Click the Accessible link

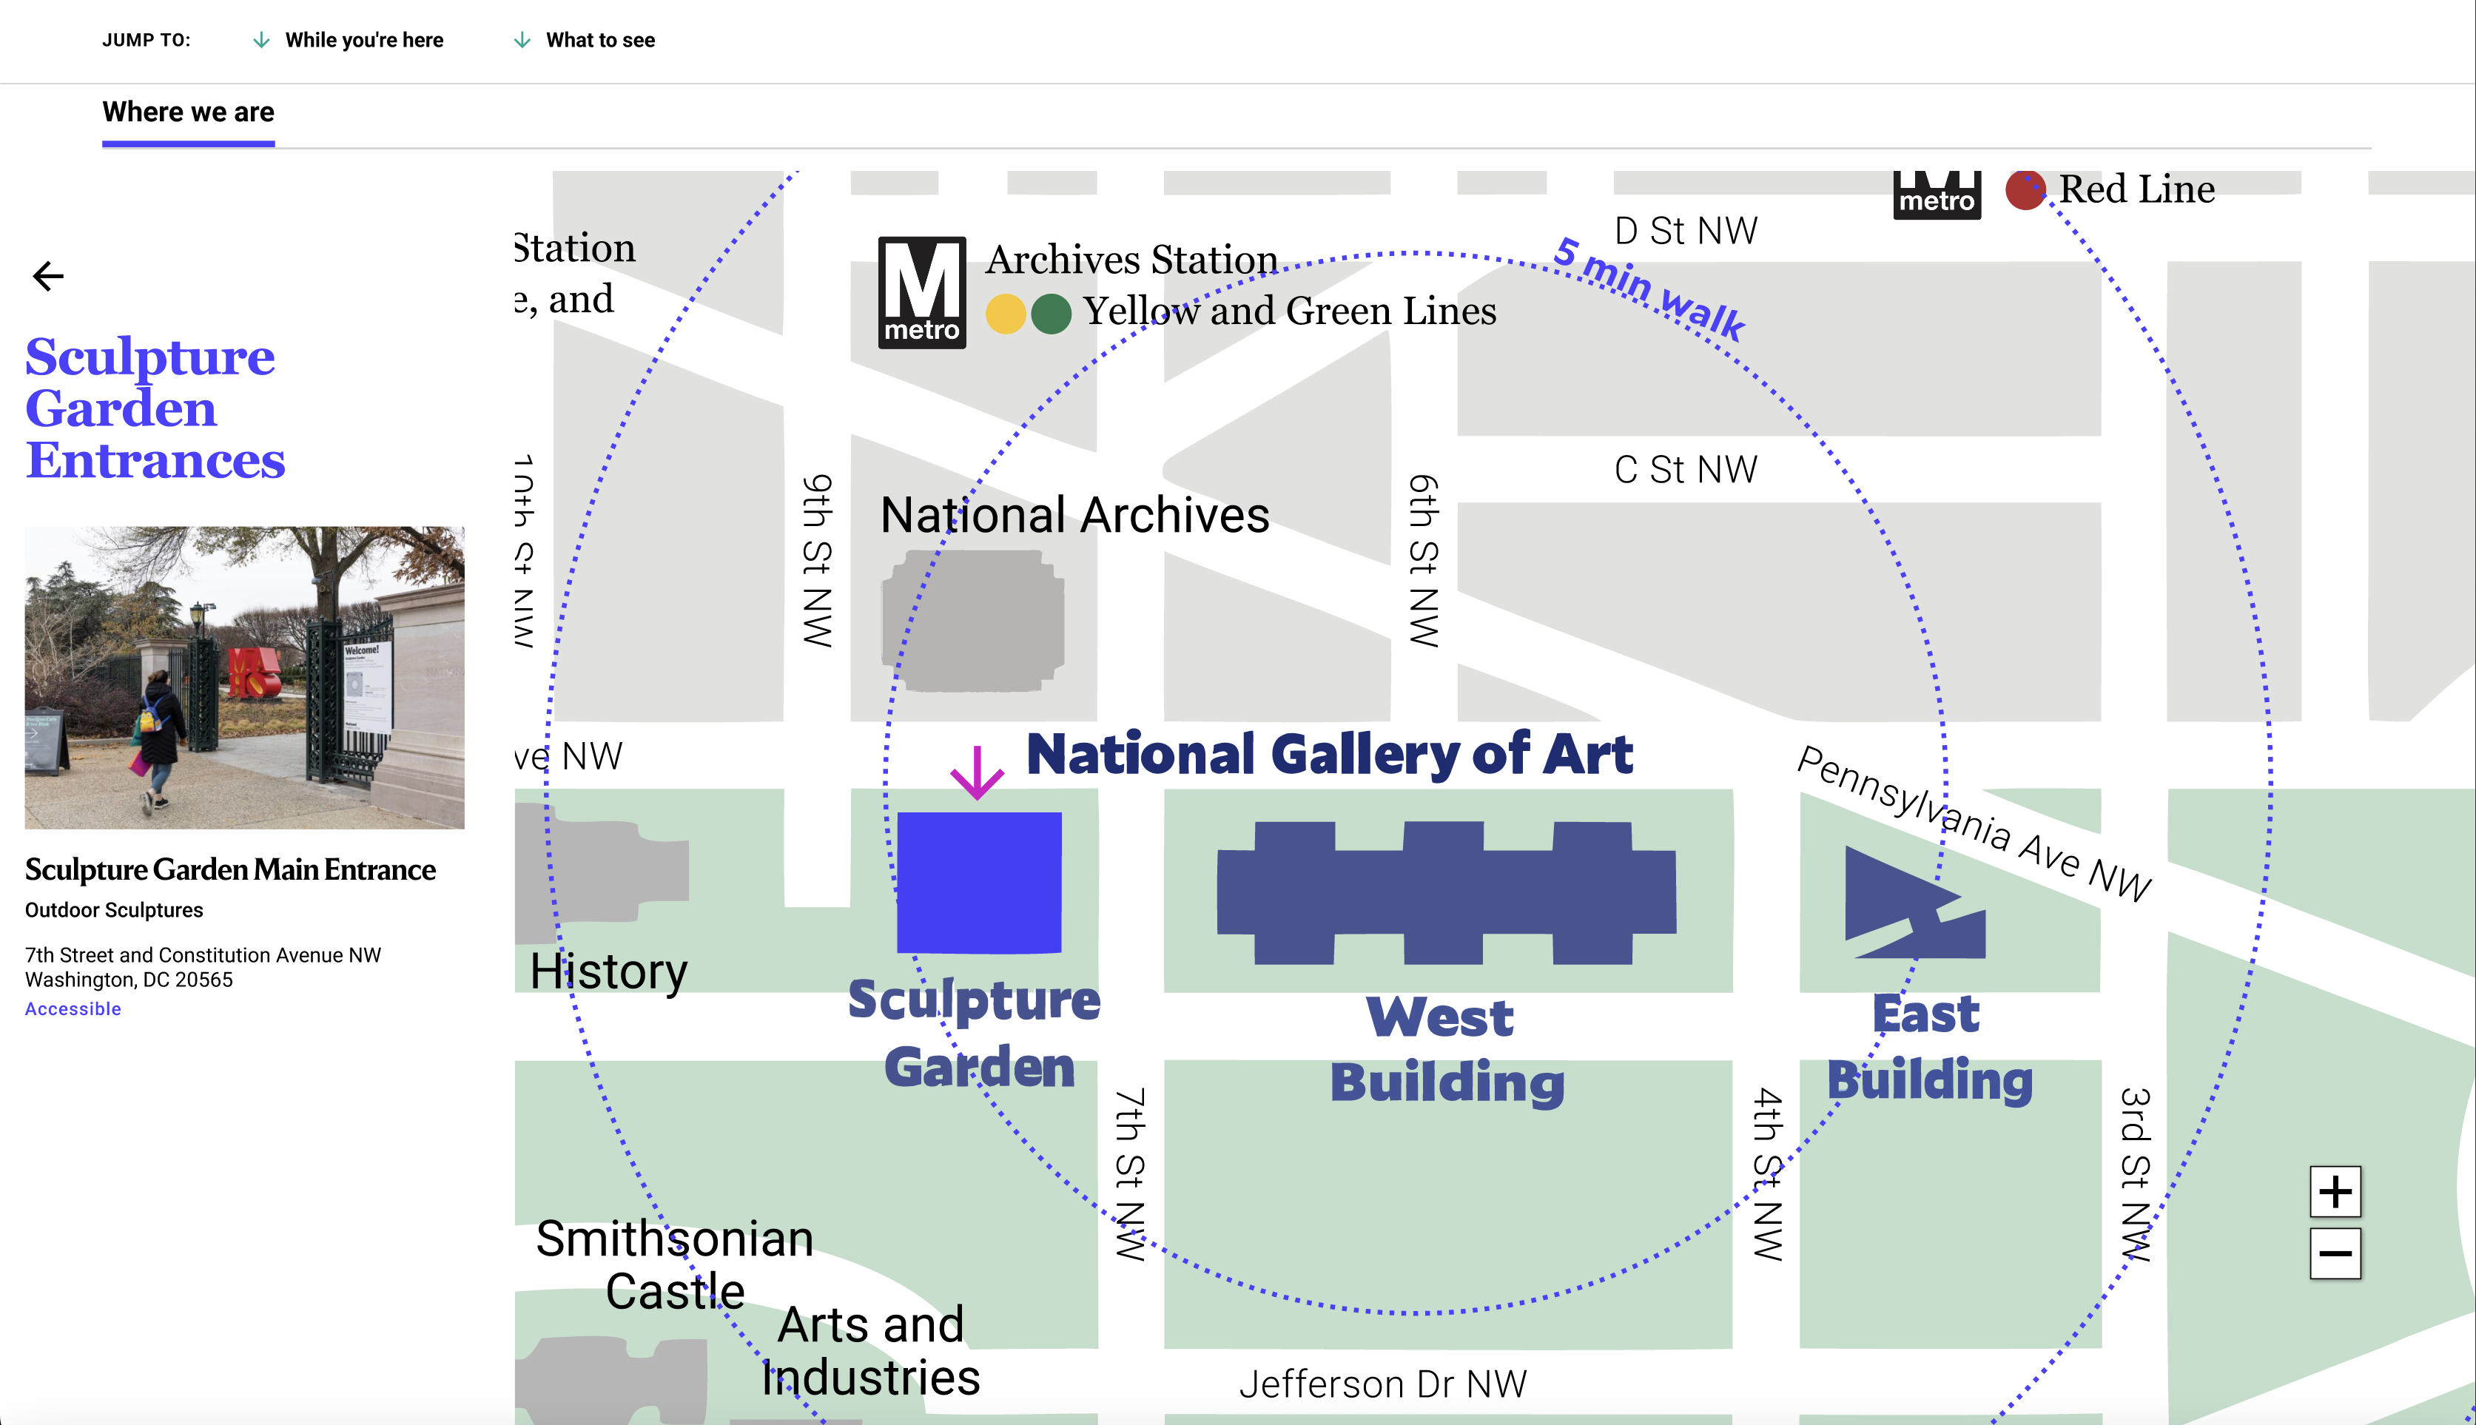73,1009
